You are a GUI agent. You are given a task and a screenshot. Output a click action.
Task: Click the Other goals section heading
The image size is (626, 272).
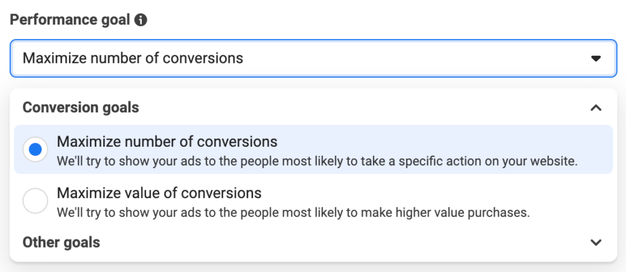pos(61,242)
